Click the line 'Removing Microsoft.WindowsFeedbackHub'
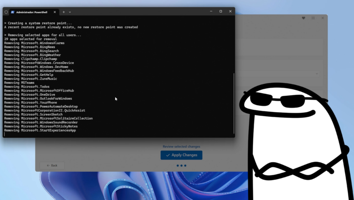This screenshot has width=354, height=200. [x=39, y=71]
